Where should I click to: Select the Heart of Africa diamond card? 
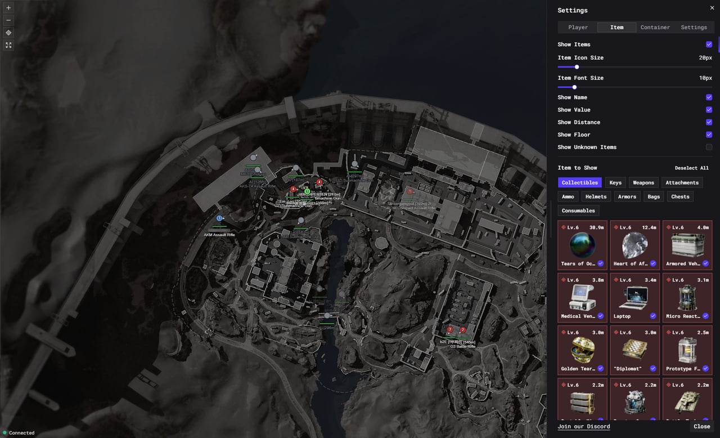[634, 245]
